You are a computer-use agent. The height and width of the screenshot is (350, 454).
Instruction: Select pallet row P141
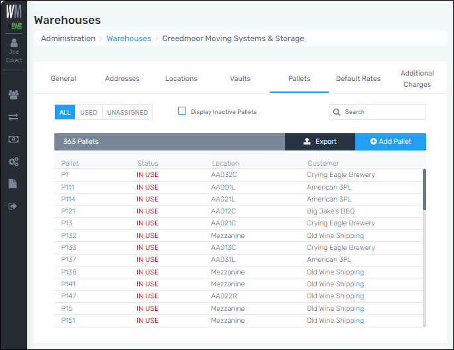239,284
